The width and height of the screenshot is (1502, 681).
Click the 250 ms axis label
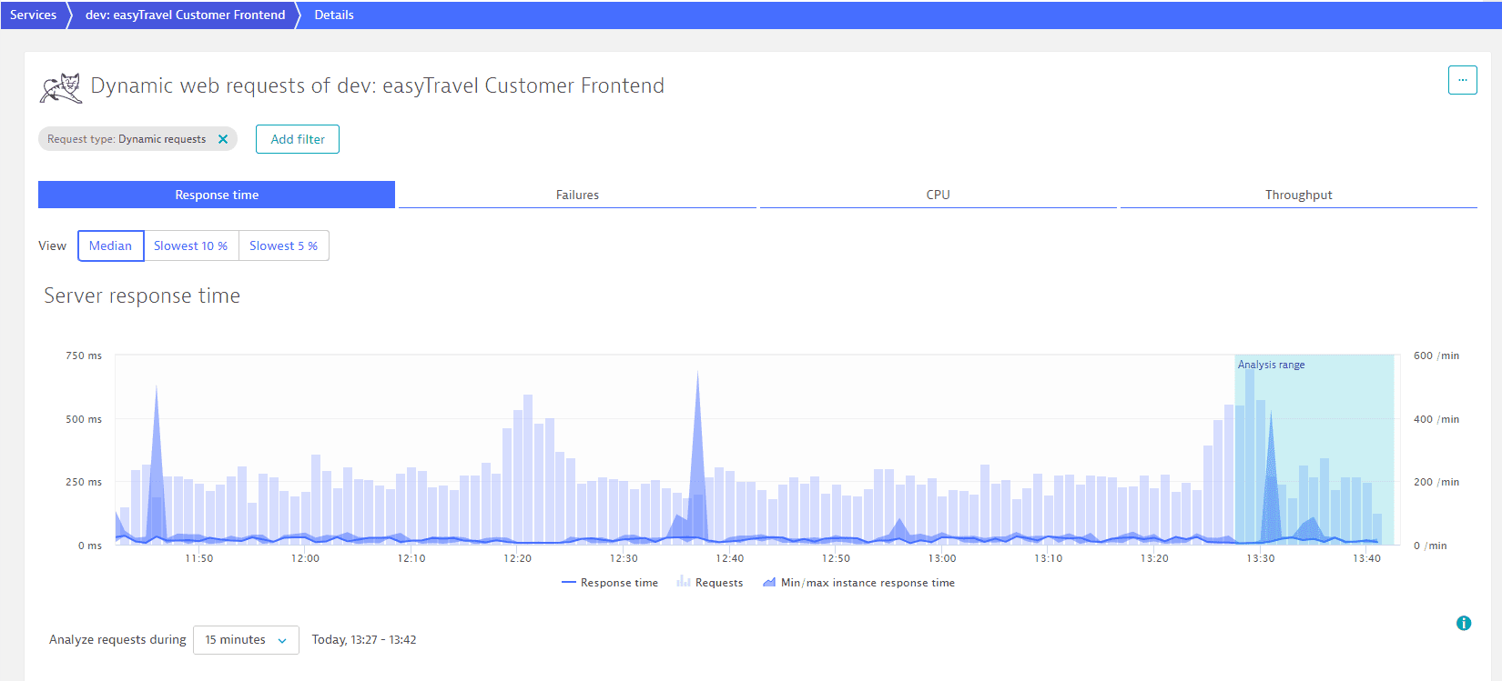pos(84,482)
